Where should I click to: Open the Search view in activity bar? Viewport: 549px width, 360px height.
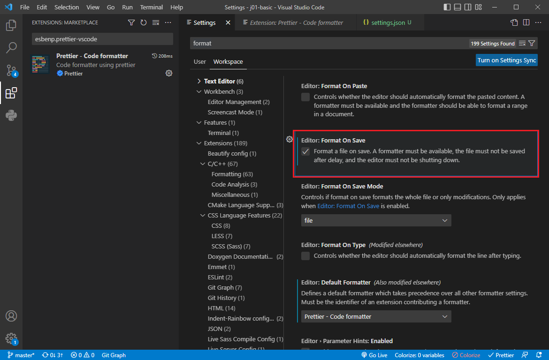pos(11,47)
